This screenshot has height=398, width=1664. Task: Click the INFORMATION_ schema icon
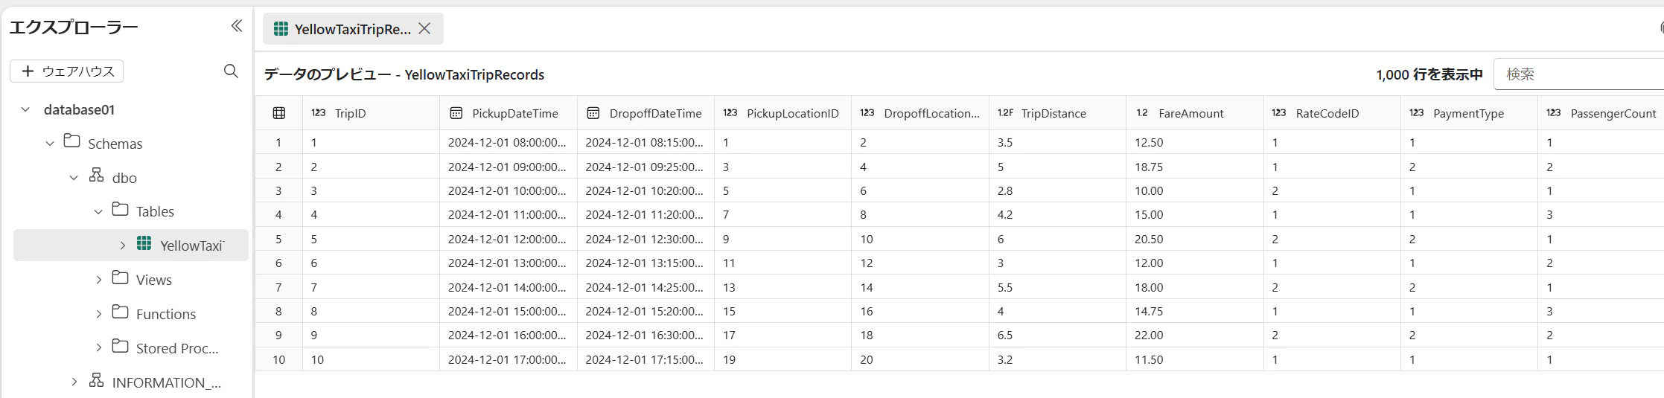(x=96, y=380)
